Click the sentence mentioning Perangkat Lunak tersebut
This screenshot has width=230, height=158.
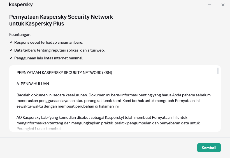(39, 129)
